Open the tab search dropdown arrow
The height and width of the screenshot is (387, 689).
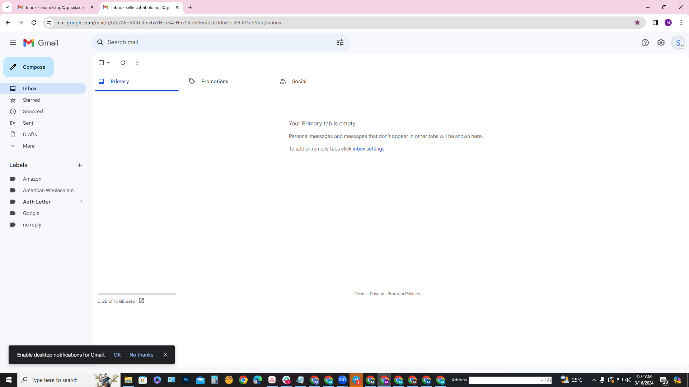point(7,7)
